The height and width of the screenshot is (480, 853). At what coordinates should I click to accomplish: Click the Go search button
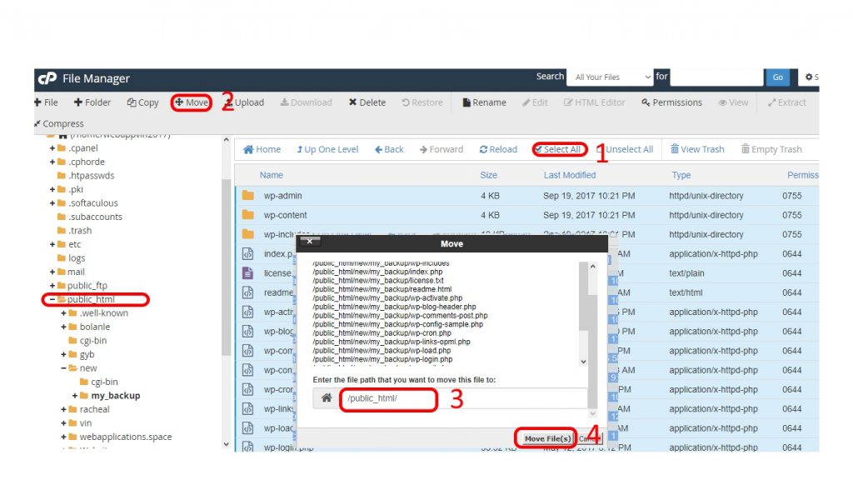(x=778, y=77)
